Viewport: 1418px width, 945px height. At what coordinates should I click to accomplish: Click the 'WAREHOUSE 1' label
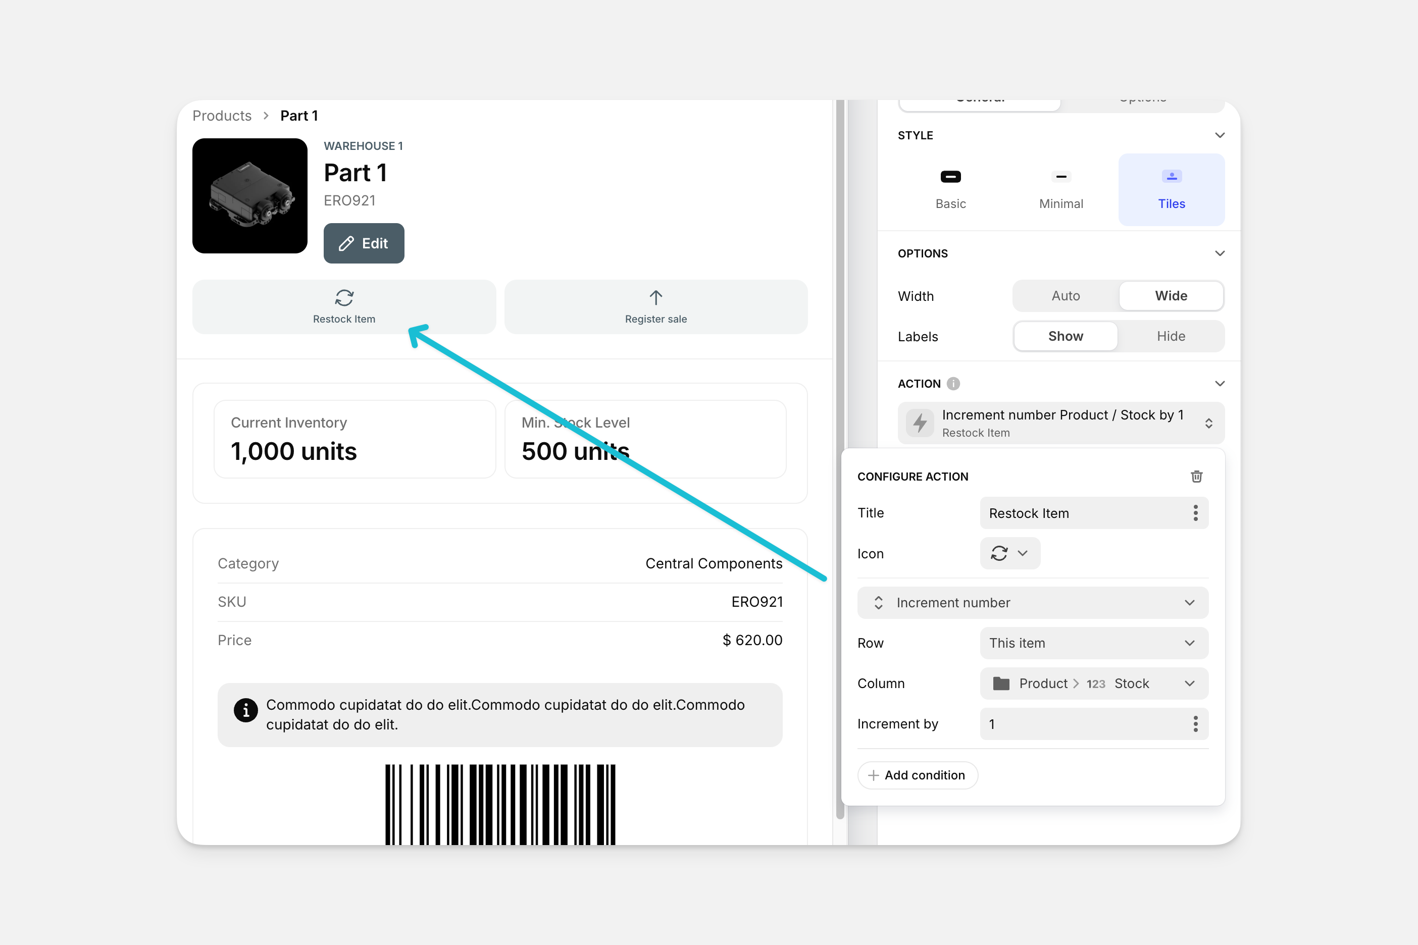[x=363, y=146]
